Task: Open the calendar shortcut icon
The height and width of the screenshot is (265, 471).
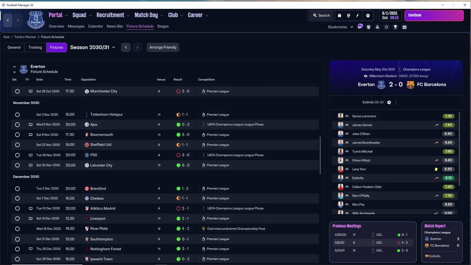Action: (404, 27)
